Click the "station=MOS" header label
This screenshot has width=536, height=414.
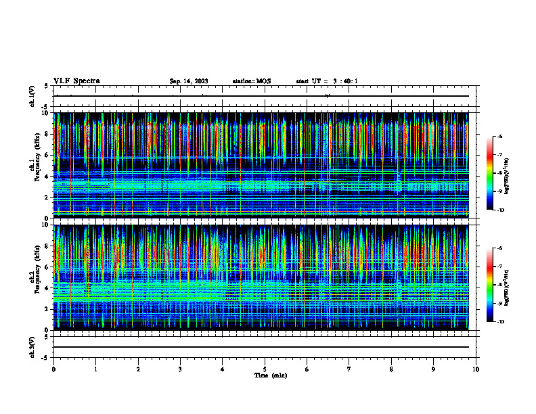(x=252, y=81)
